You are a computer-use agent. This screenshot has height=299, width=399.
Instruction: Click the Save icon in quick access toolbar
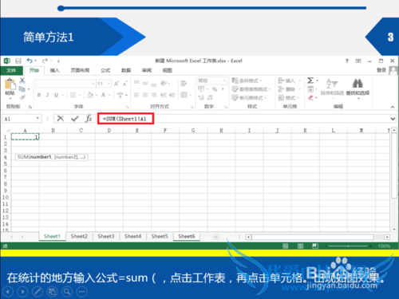(18, 61)
